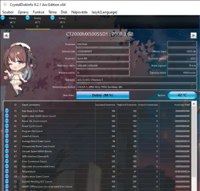Click status orb for Current Pending ECC Count
200x191 pixels.
[x=7, y=181]
